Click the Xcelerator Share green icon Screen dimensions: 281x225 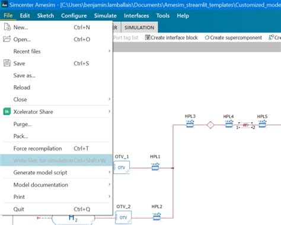(x=7, y=112)
